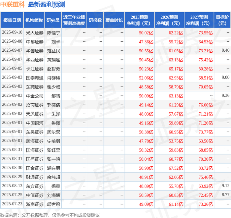Click target price 8.77
231x218 pixels.
[225, 194]
